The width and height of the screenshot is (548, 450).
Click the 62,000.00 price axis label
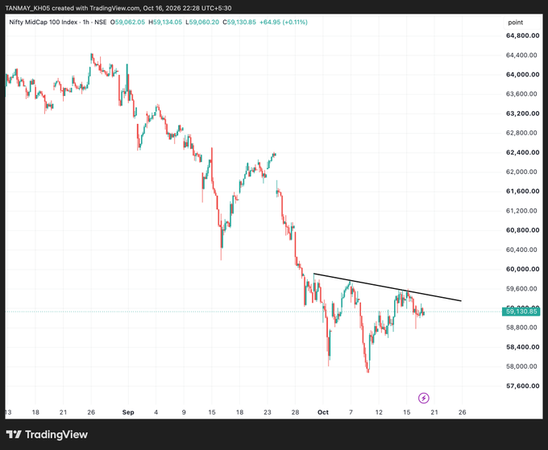point(521,171)
